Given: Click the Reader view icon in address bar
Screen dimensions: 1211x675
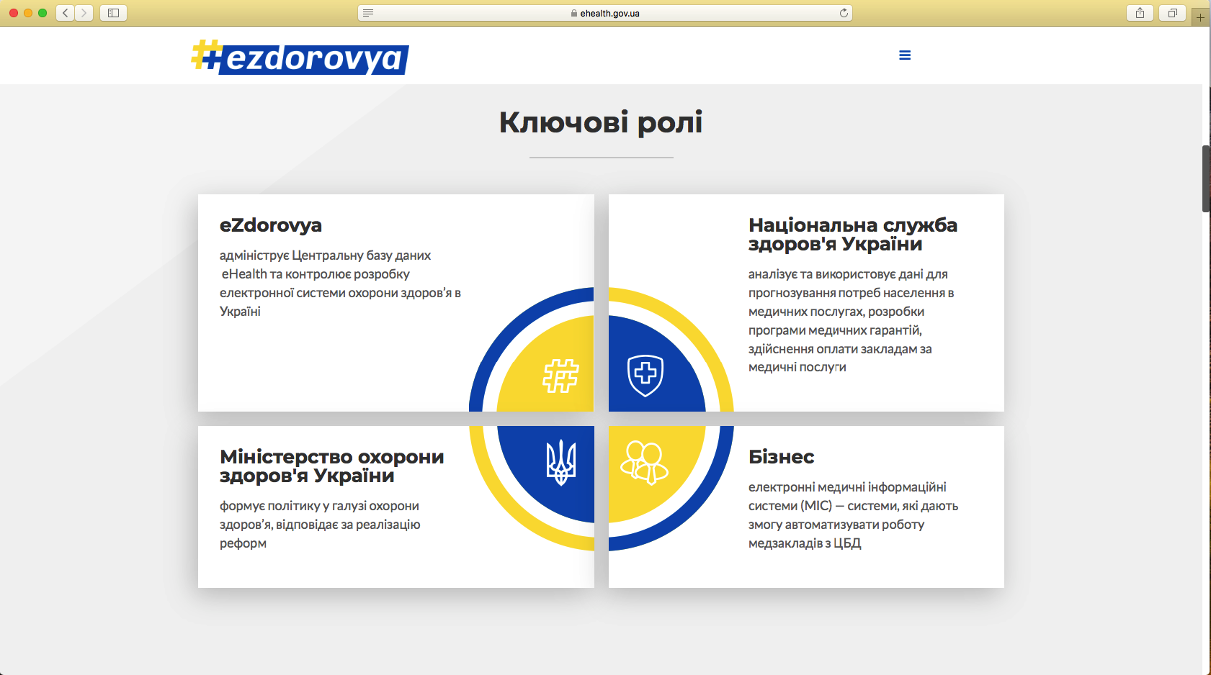Looking at the screenshot, I should (x=368, y=13).
